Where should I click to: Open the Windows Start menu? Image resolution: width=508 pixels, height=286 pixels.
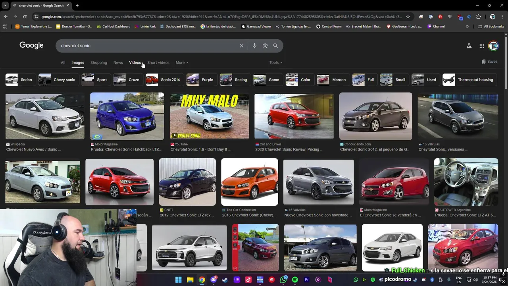click(x=178, y=280)
